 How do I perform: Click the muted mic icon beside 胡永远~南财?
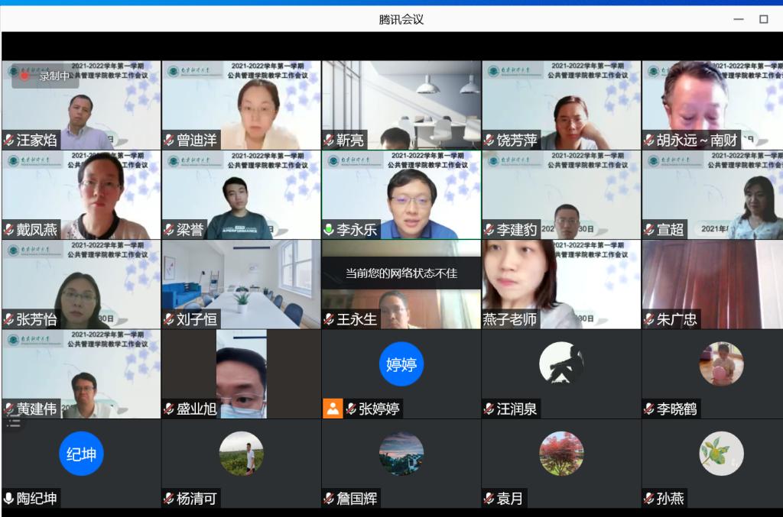point(649,140)
